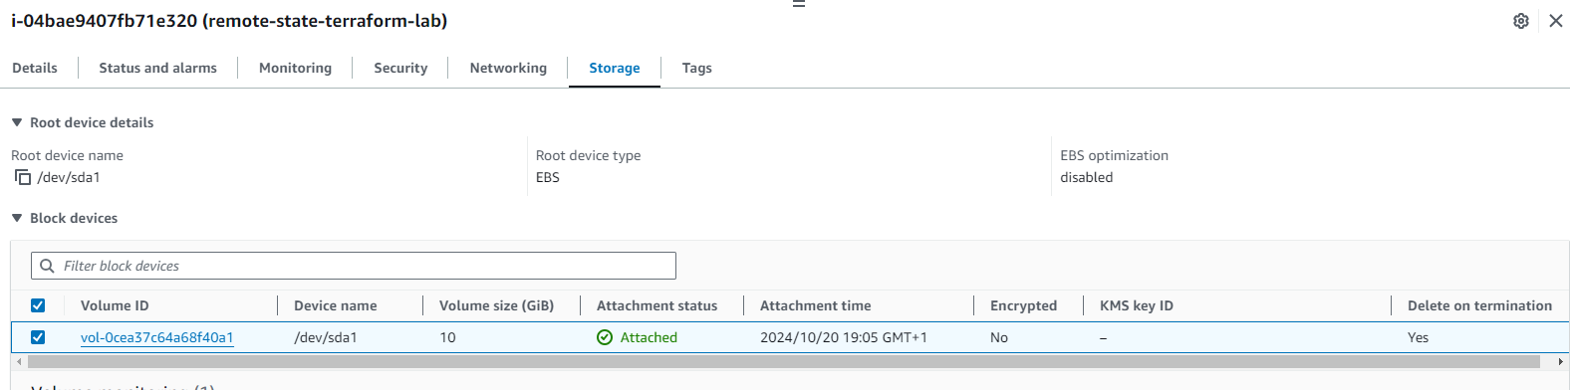This screenshot has width=1570, height=390.
Task: Click the green Attached status icon
Action: pos(605,337)
